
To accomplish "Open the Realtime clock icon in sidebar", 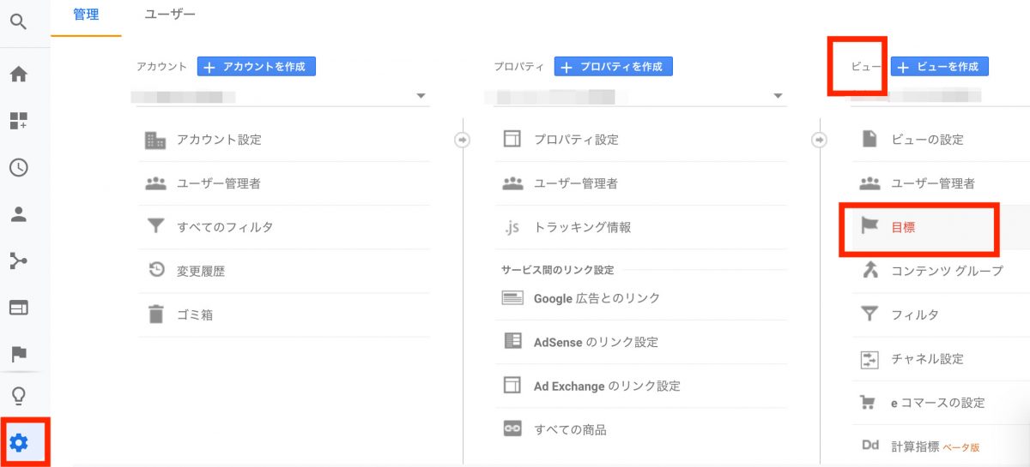I will pos(18,167).
